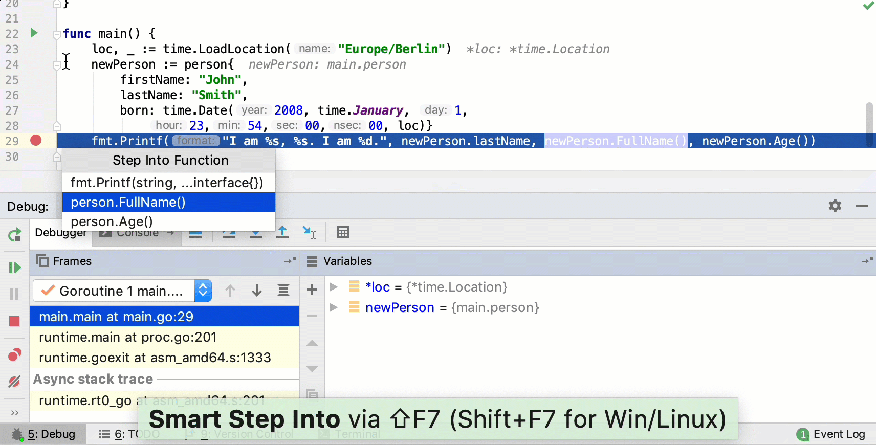876x445 pixels.
Task: Click Step Out up-arrow icon
Action: 282,233
